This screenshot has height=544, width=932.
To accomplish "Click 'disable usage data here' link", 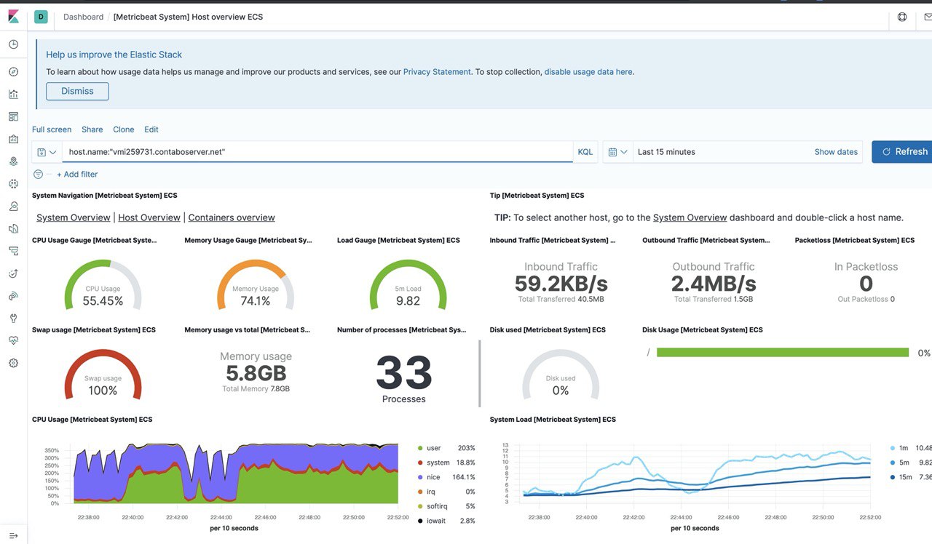I will pyautogui.click(x=588, y=72).
